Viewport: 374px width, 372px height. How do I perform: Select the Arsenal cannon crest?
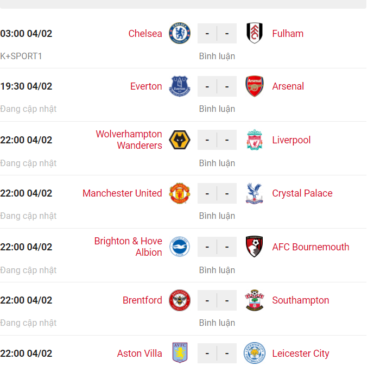click(255, 86)
